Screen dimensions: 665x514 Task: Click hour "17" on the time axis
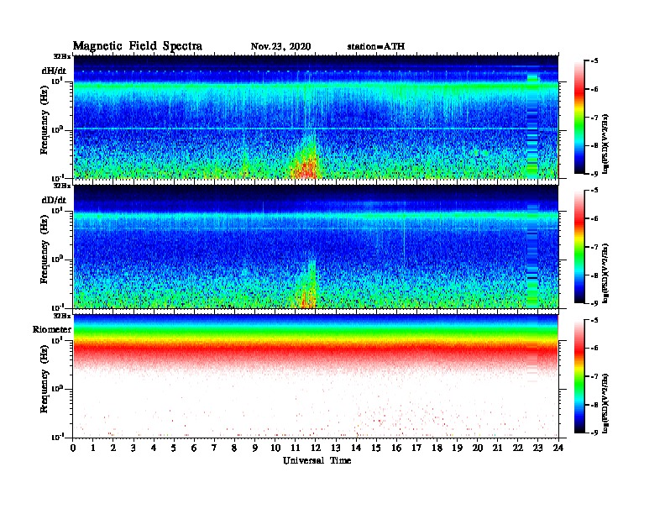[416, 448]
